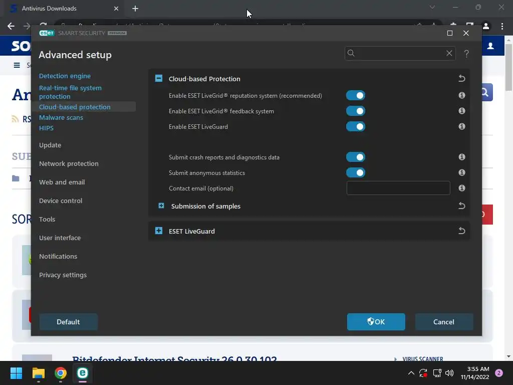Image resolution: width=513 pixels, height=385 pixels.
Task: Go back in the Chrome browser
Action: (11, 26)
